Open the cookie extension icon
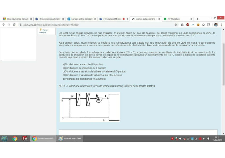The image size is (225, 158). pyautogui.click(x=198, y=25)
